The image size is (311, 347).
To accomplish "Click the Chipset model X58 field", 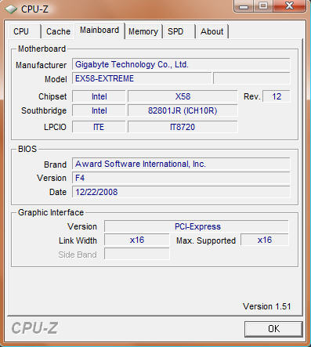I will [183, 96].
